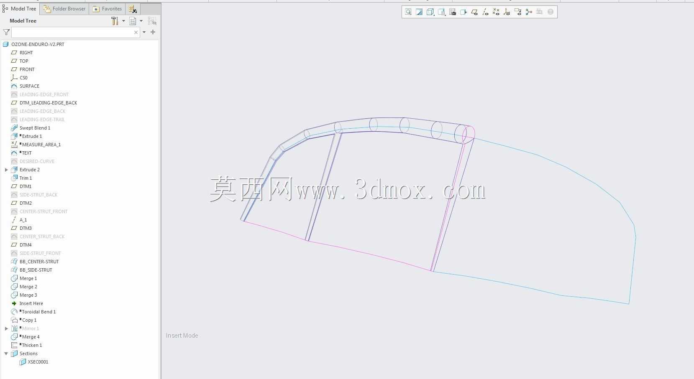The height and width of the screenshot is (379, 694).
Task: Expand the Mirror 1 node
Action: (6, 328)
